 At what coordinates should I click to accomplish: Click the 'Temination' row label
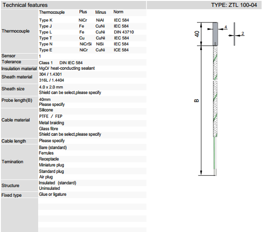coord(12,162)
